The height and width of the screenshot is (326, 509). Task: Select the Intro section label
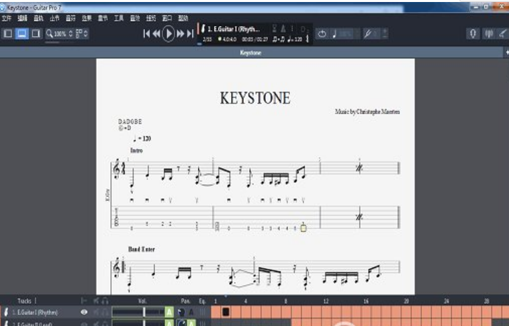click(136, 151)
